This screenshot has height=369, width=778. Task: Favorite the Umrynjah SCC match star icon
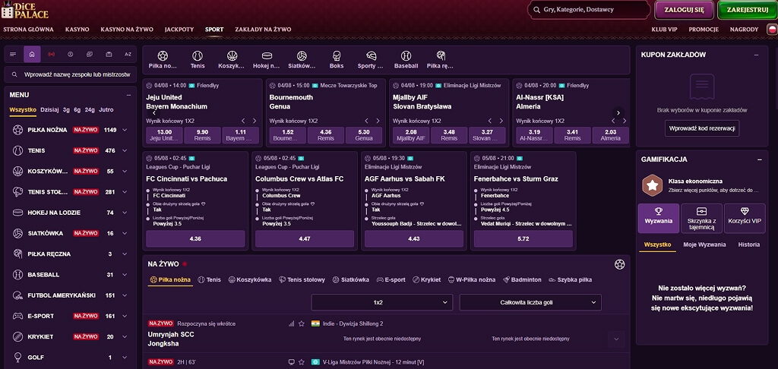[301, 323]
